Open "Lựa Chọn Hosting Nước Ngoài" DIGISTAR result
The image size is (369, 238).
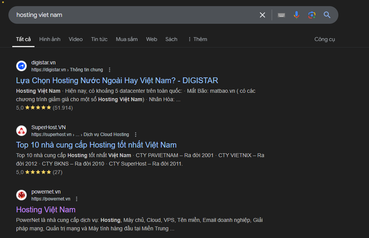(117, 80)
